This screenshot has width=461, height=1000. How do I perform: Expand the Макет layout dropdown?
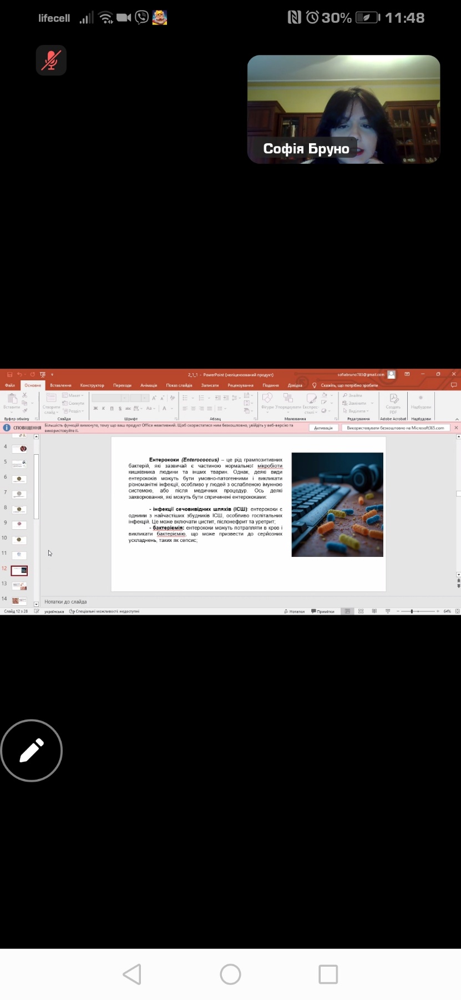(x=74, y=395)
